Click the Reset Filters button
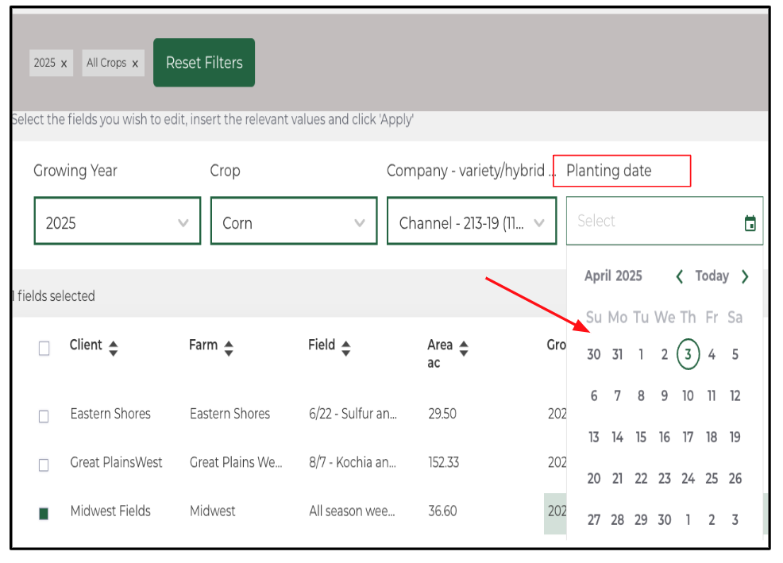Viewport: 783px width, 563px height. tap(204, 63)
